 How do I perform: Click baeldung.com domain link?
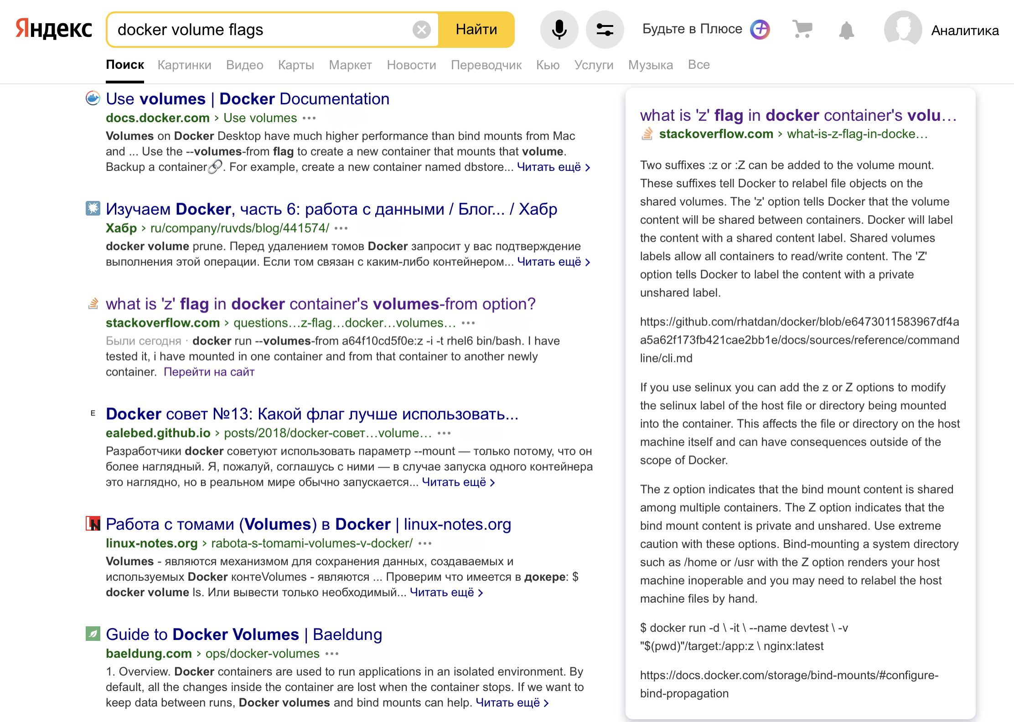(149, 654)
